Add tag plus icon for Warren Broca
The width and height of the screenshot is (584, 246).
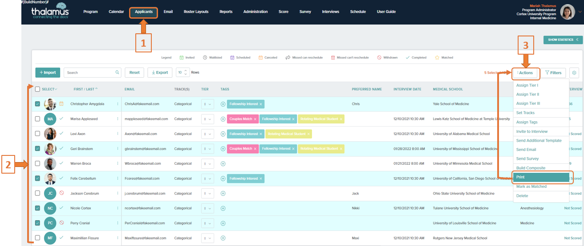[x=223, y=163]
